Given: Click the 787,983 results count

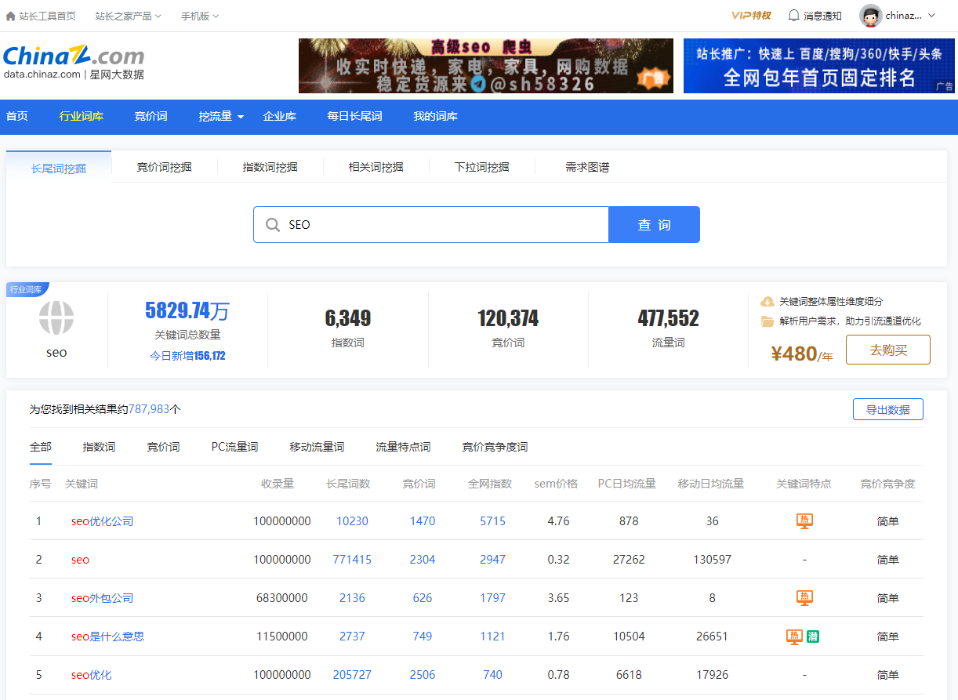Looking at the screenshot, I should pos(149,409).
